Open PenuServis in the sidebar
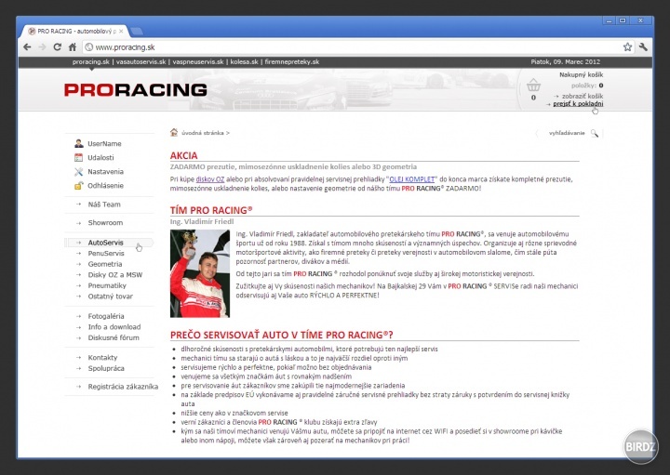670x475 pixels. click(106, 253)
